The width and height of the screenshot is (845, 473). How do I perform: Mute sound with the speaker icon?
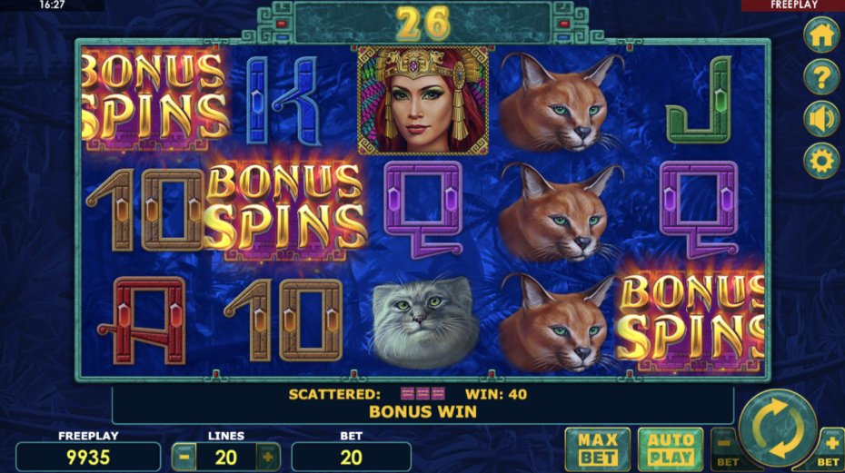tap(821, 119)
